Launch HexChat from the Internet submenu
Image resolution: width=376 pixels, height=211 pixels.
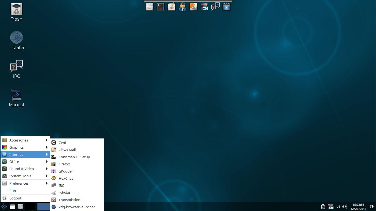tap(77, 178)
